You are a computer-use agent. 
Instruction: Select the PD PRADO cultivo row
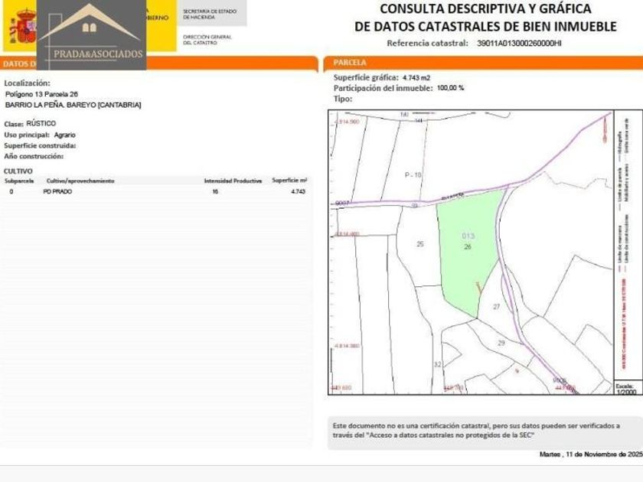(x=157, y=191)
